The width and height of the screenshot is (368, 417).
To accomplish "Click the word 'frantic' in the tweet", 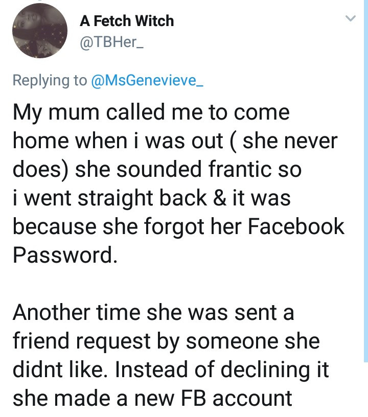I will tap(240, 170).
